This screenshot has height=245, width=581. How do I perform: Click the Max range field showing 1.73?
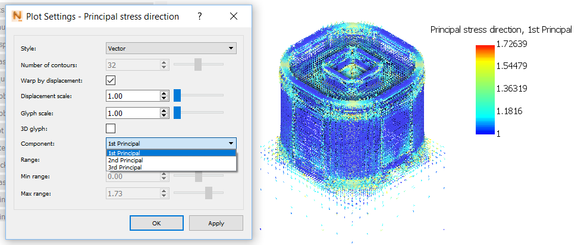click(x=133, y=193)
